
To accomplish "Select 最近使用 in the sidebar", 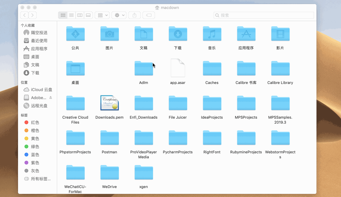I will [35, 41].
